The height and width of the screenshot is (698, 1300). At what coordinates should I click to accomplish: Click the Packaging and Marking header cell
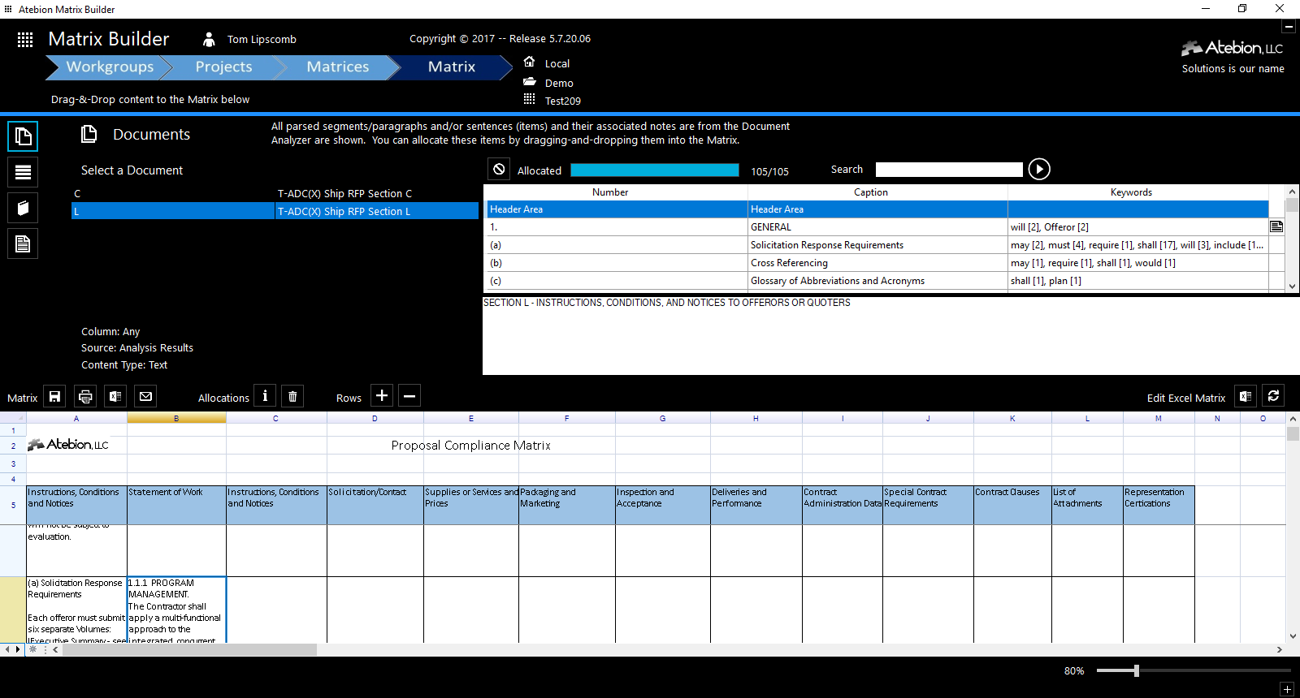pos(567,505)
